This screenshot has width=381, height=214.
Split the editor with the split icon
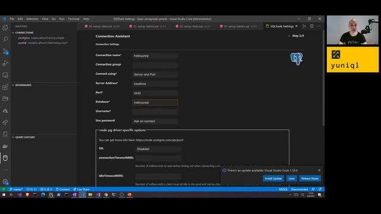pos(312,26)
